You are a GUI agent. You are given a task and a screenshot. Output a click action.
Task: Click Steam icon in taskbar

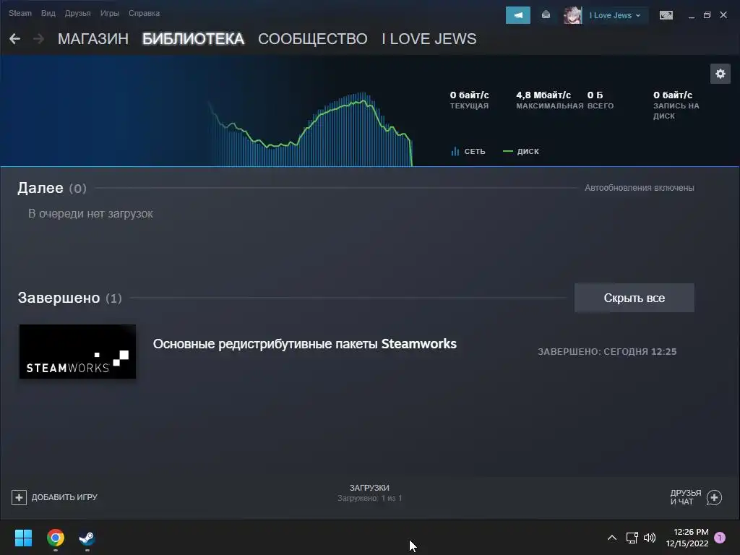[x=87, y=538]
